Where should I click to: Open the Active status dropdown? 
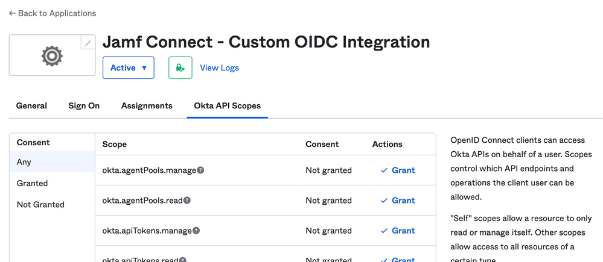[129, 68]
